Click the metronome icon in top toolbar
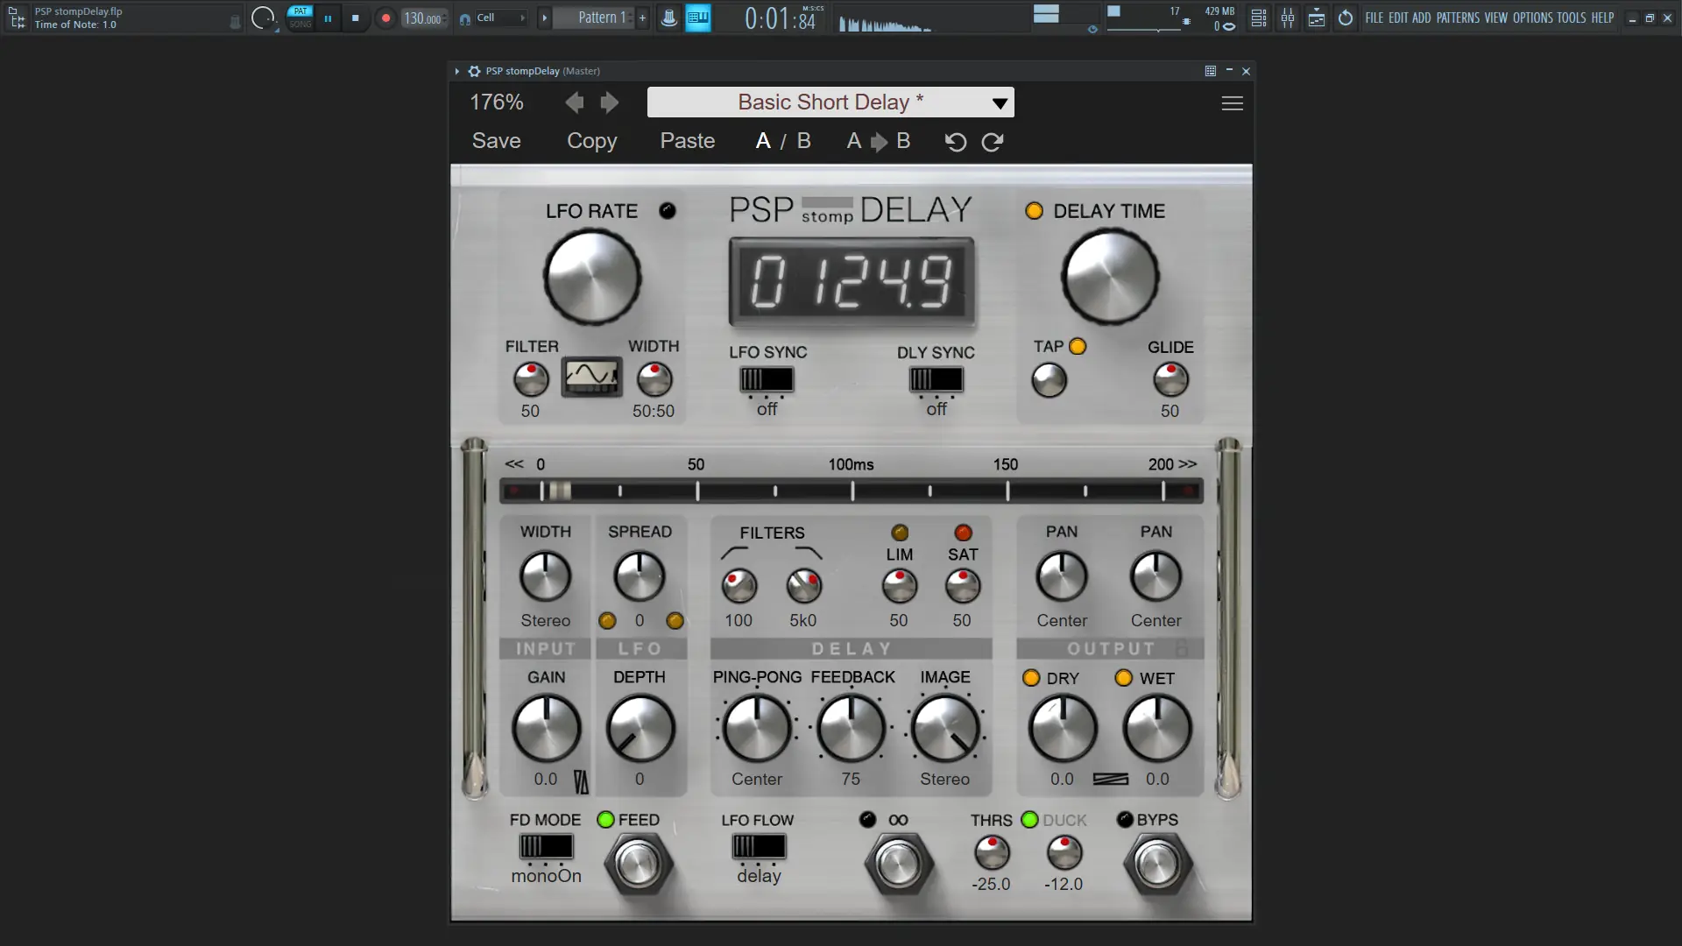 668,18
